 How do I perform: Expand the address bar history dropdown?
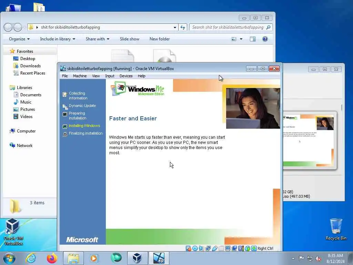pos(175,27)
